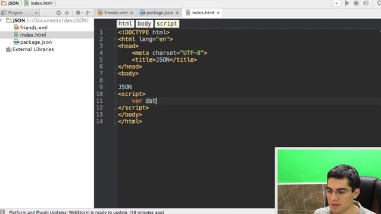Open friends.xml in project tree
Screen dimensions: 381x214
tap(33, 28)
